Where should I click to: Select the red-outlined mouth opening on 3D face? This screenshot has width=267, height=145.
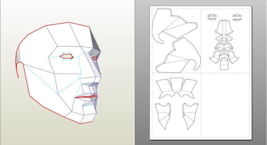click(86, 97)
